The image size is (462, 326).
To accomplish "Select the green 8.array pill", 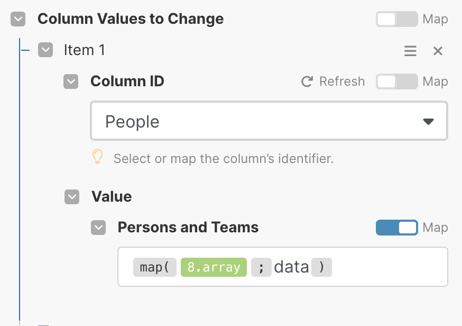I will coord(214,267).
